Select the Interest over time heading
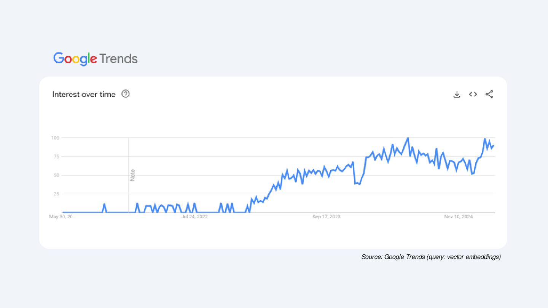Image resolution: width=548 pixels, height=308 pixels. click(84, 94)
